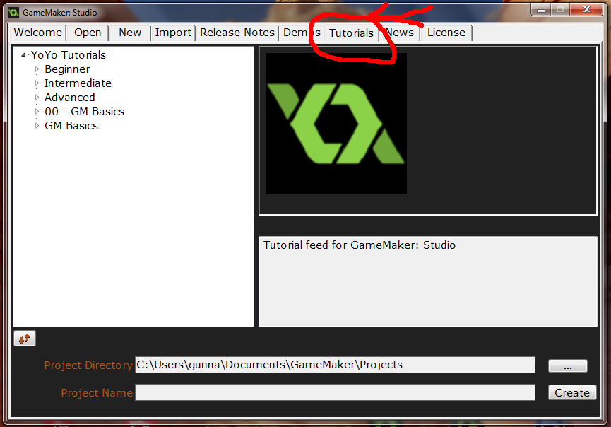Select the Import tab
611x427 pixels.
click(173, 33)
